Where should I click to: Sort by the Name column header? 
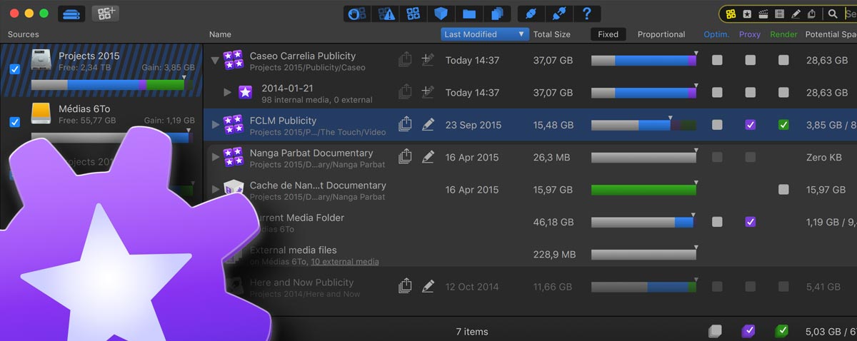[x=220, y=34]
